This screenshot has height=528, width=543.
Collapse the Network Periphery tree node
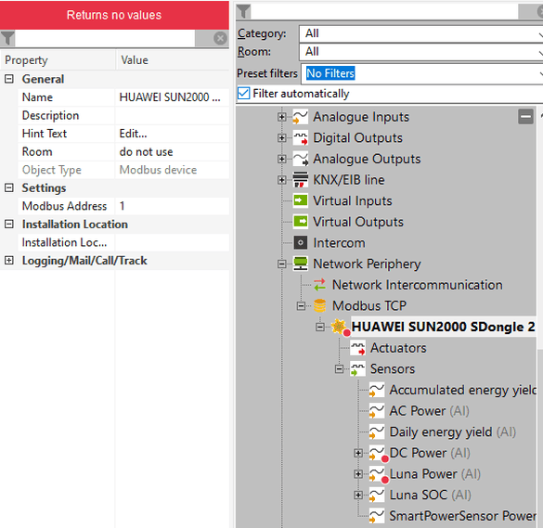281,264
